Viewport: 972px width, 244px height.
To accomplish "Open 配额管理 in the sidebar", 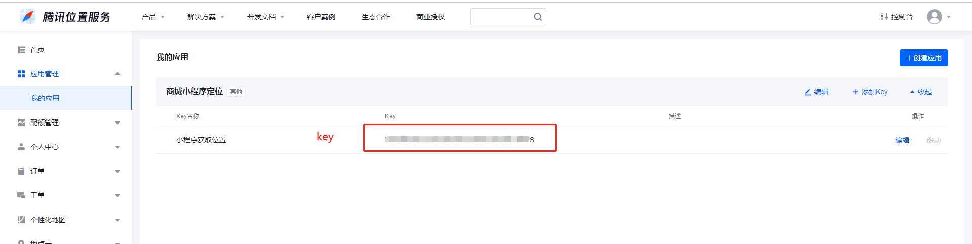I will (x=45, y=123).
